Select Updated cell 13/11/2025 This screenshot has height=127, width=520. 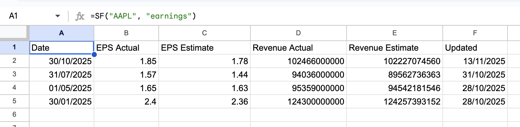pyautogui.click(x=475, y=61)
